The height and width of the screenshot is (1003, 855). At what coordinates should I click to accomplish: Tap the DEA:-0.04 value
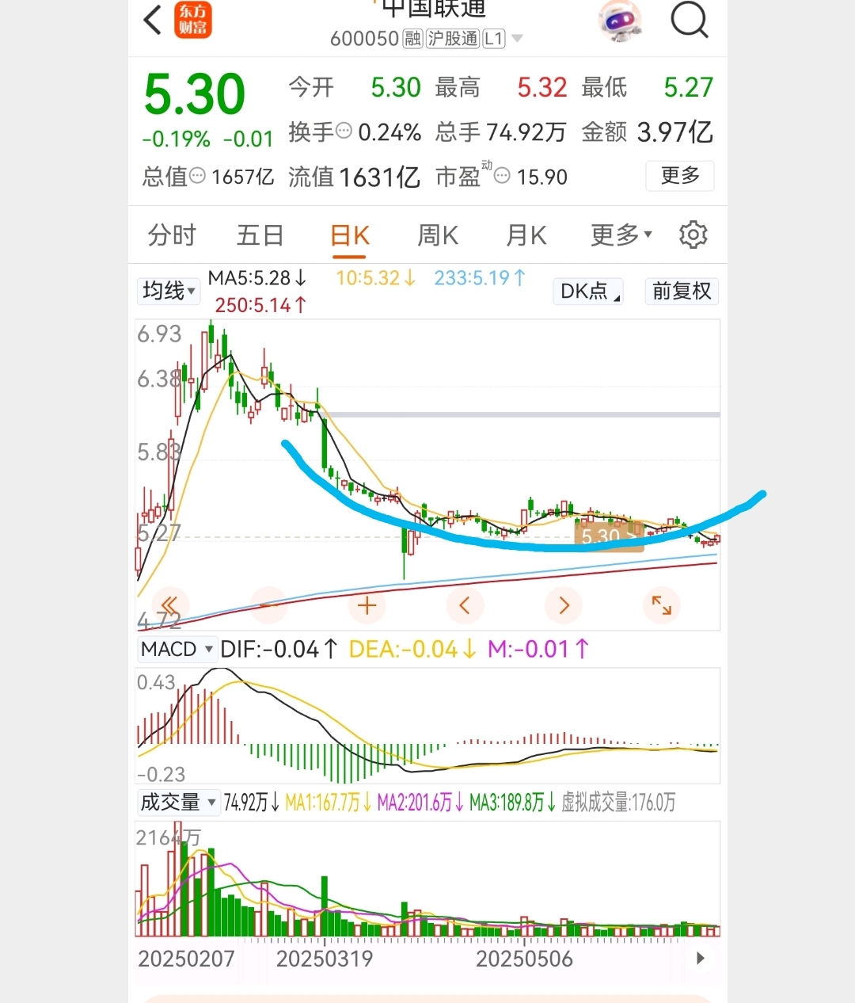(x=412, y=650)
